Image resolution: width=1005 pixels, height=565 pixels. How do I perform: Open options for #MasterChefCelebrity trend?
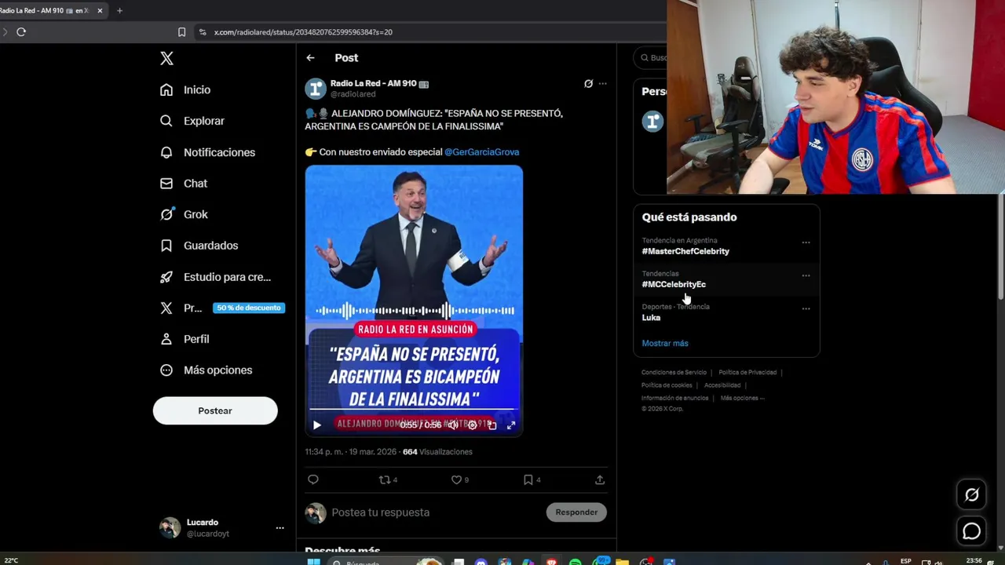806,242
